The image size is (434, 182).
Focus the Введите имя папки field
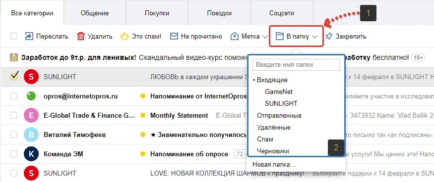pos(296,65)
